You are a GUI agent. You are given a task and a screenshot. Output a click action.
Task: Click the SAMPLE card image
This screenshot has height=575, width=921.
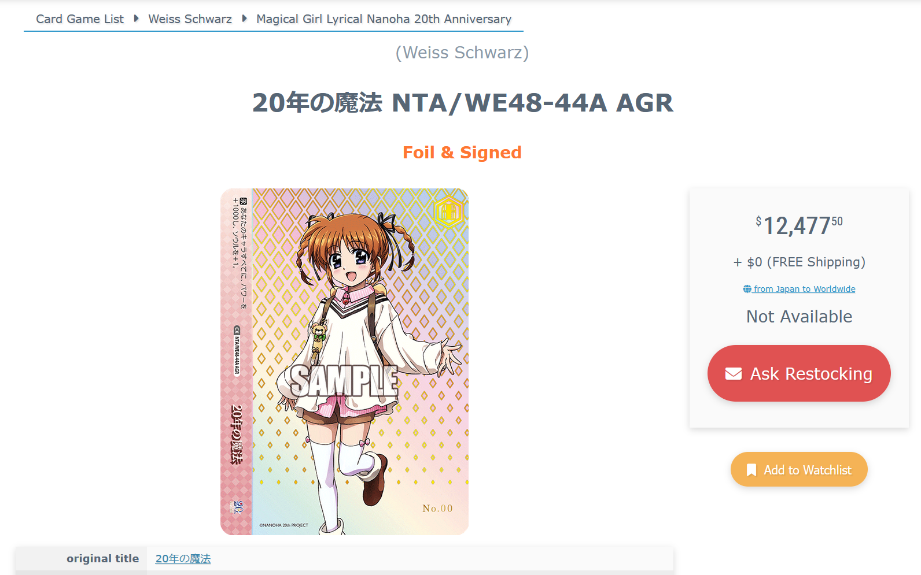coord(344,362)
